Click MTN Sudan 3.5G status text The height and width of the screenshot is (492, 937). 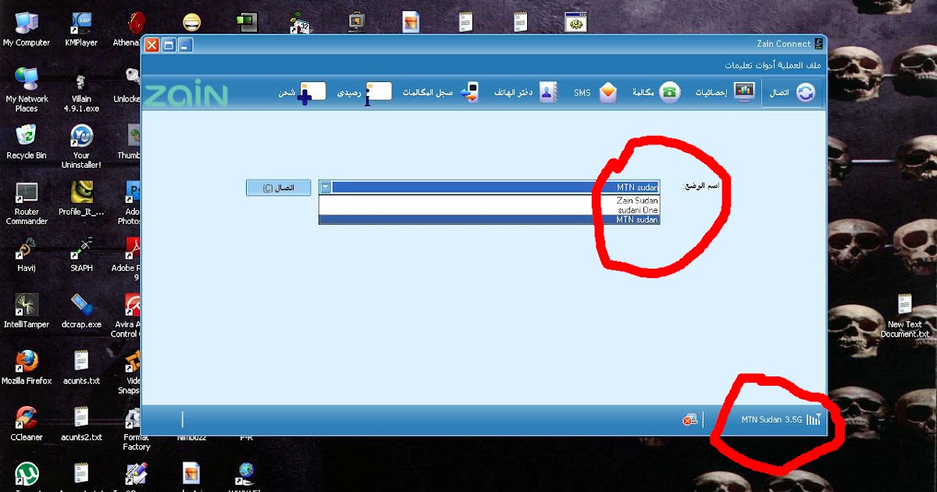pyautogui.click(x=771, y=419)
